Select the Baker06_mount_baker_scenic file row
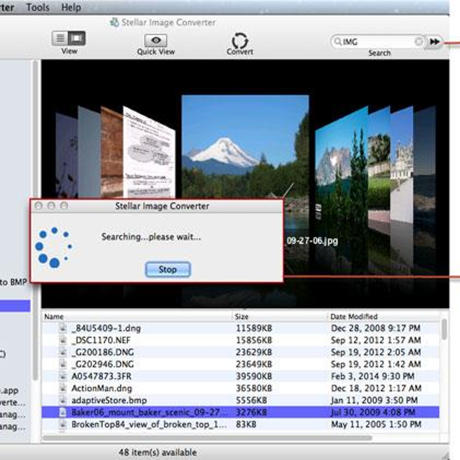Screen dimensions: 460x460 tap(241, 412)
